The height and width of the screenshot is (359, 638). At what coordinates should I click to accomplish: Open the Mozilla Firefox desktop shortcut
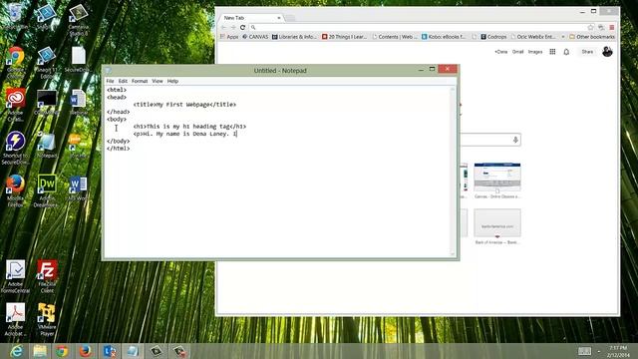pos(16,190)
